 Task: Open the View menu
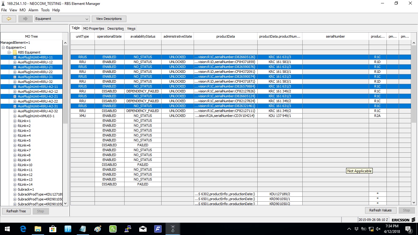[13, 10]
